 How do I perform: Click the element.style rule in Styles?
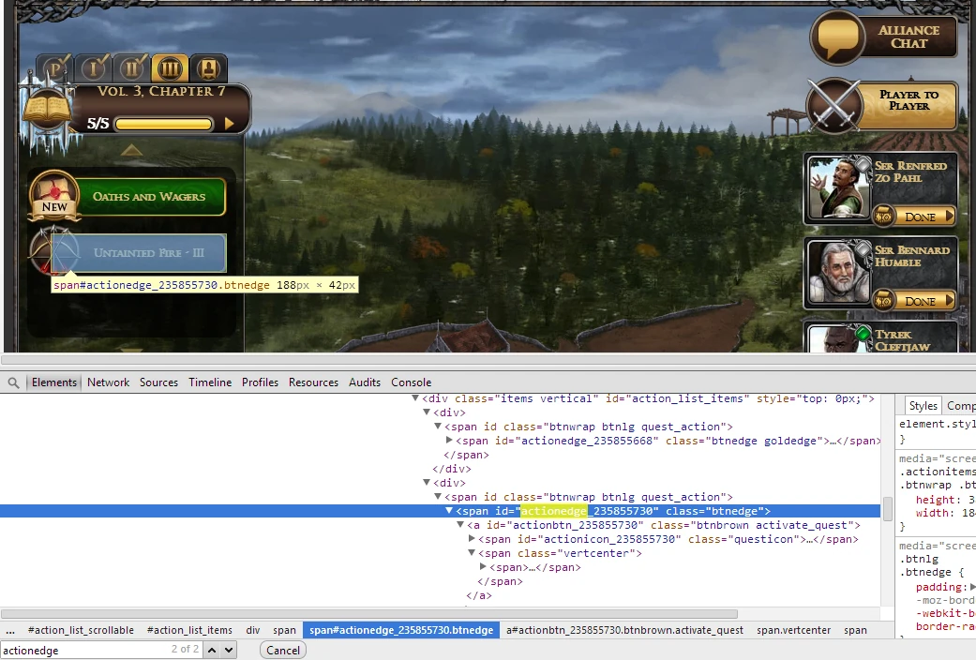point(938,424)
